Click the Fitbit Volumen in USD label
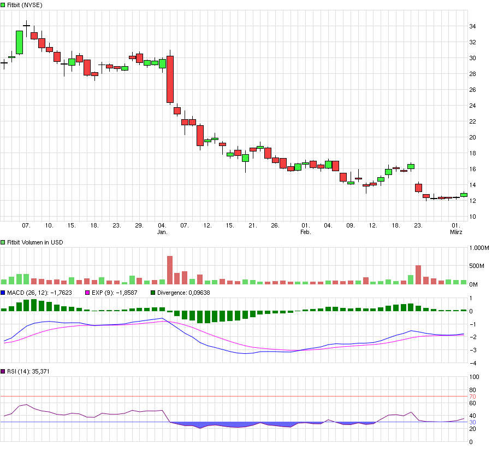Viewport: 492px width, 449px height. [x=35, y=242]
